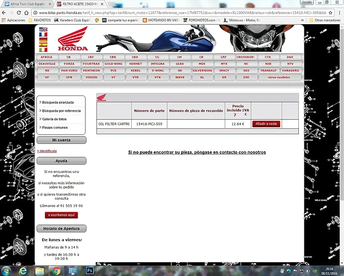This screenshot has height=276, width=344.
Task: Choose the GOLD WING model button
Action: pyautogui.click(x=113, y=64)
